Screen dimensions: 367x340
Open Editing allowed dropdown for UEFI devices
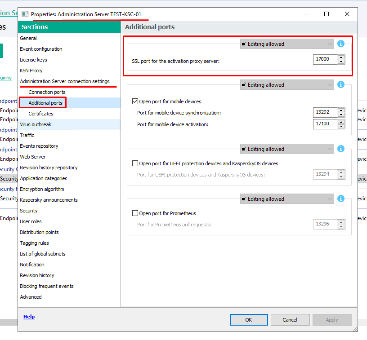click(x=287, y=149)
